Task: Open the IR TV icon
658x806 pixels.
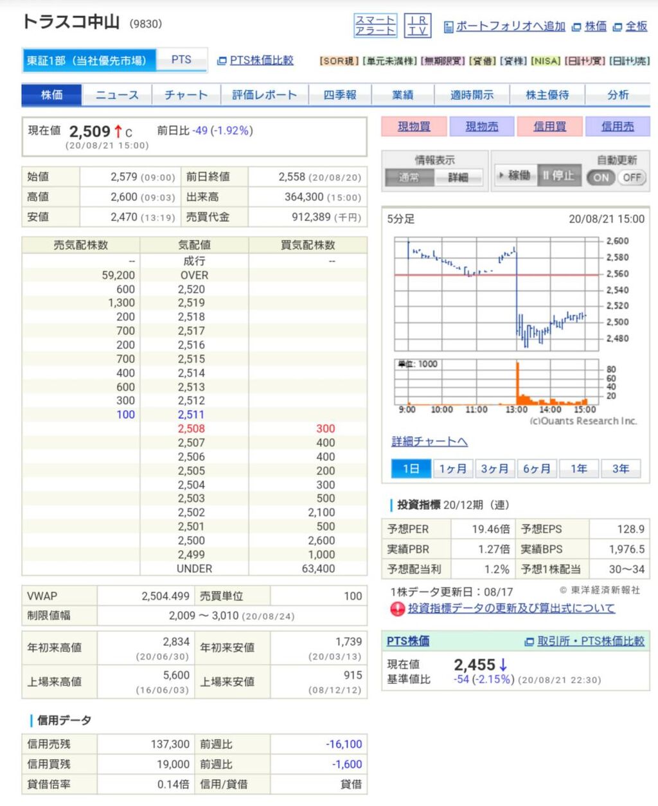Action: click(x=418, y=25)
